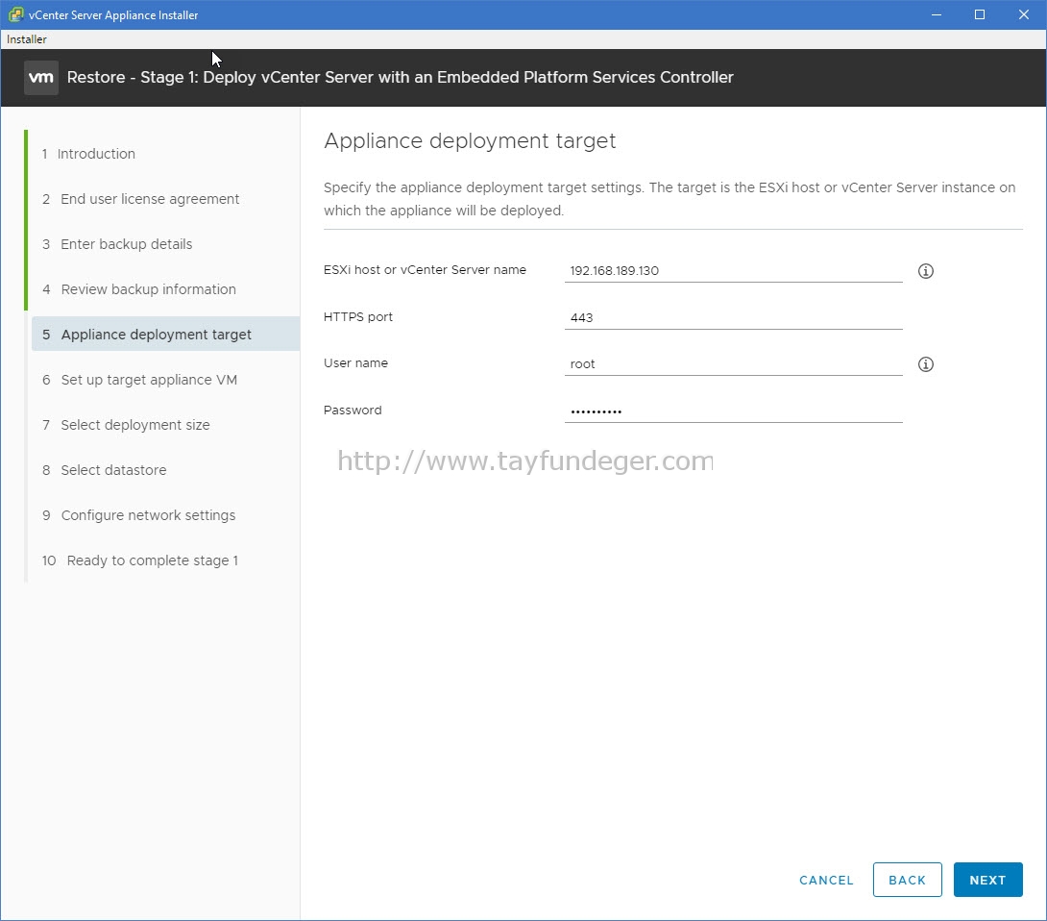Image resolution: width=1047 pixels, height=921 pixels.
Task: Click the VMware vm logo in header
Action: tap(41, 78)
